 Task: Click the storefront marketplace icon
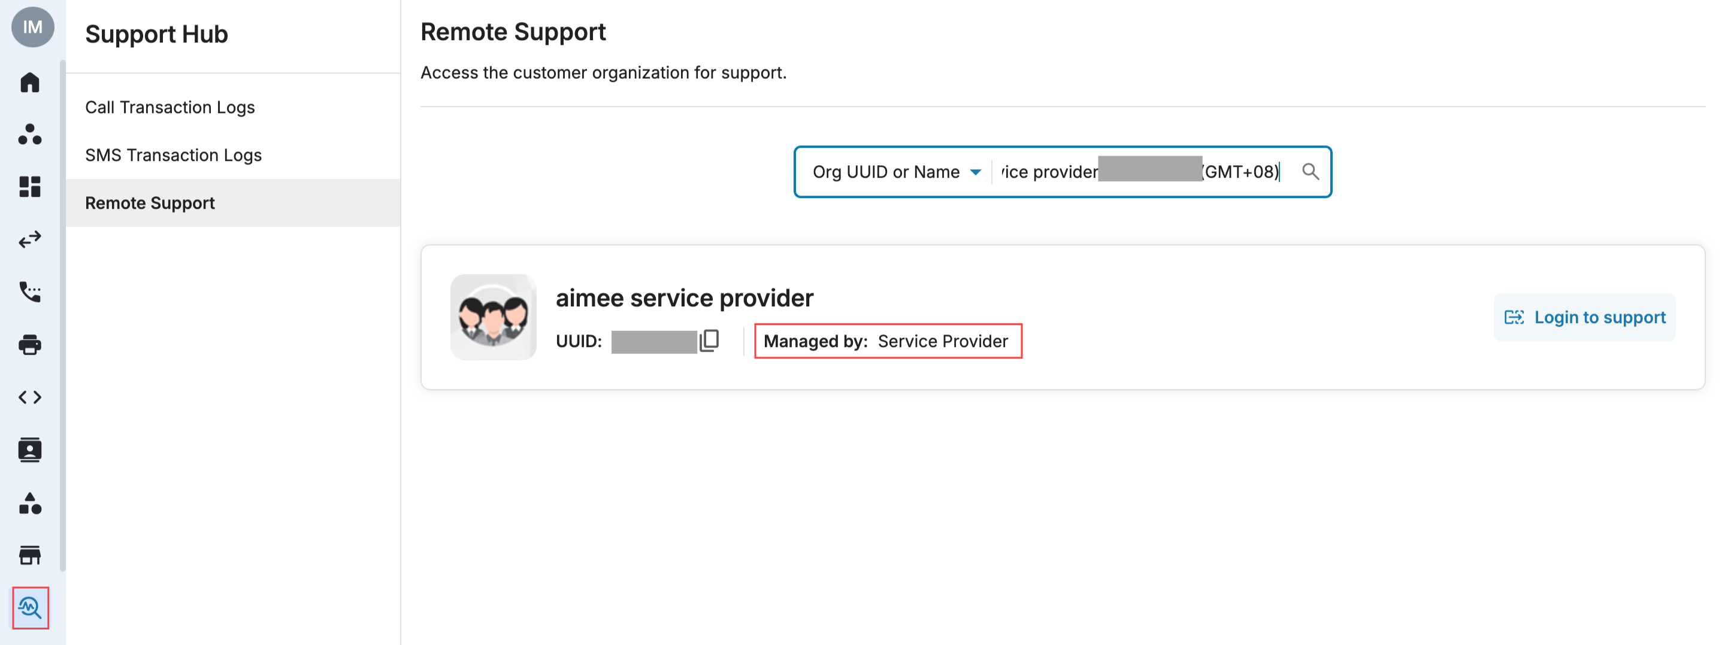(30, 555)
